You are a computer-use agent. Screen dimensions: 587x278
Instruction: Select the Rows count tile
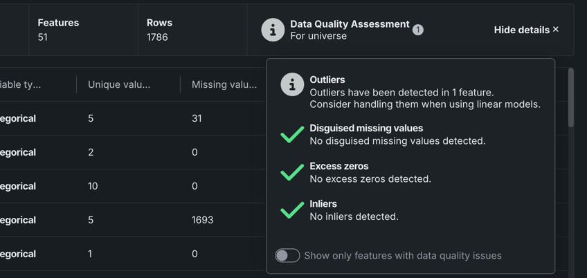[192, 30]
